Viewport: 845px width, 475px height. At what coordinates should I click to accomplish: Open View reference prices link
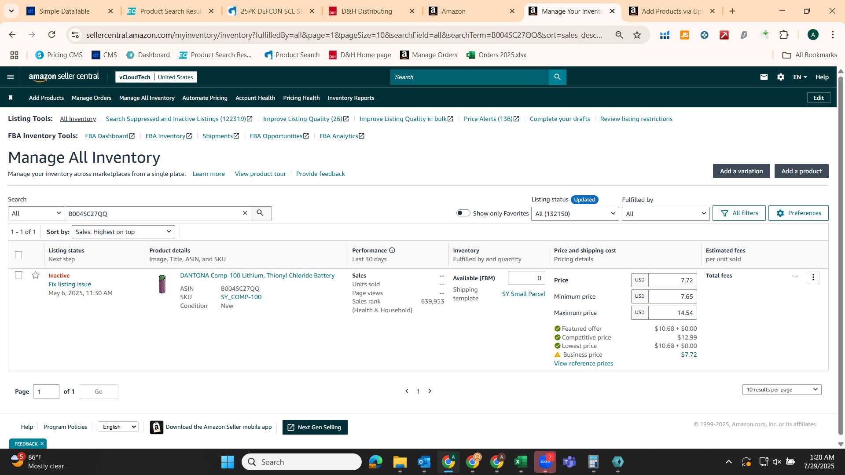point(583,363)
